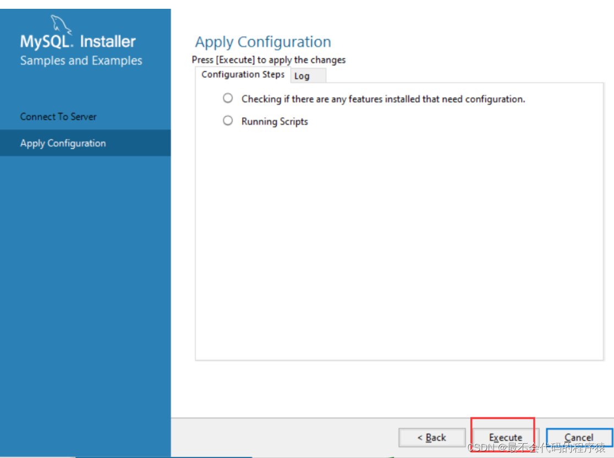The image size is (614, 458).
Task: Click the MySQL Installer title text
Action: [78, 42]
